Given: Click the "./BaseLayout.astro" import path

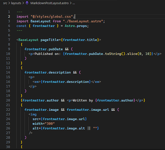Looking at the screenshot, I should [83, 21].
